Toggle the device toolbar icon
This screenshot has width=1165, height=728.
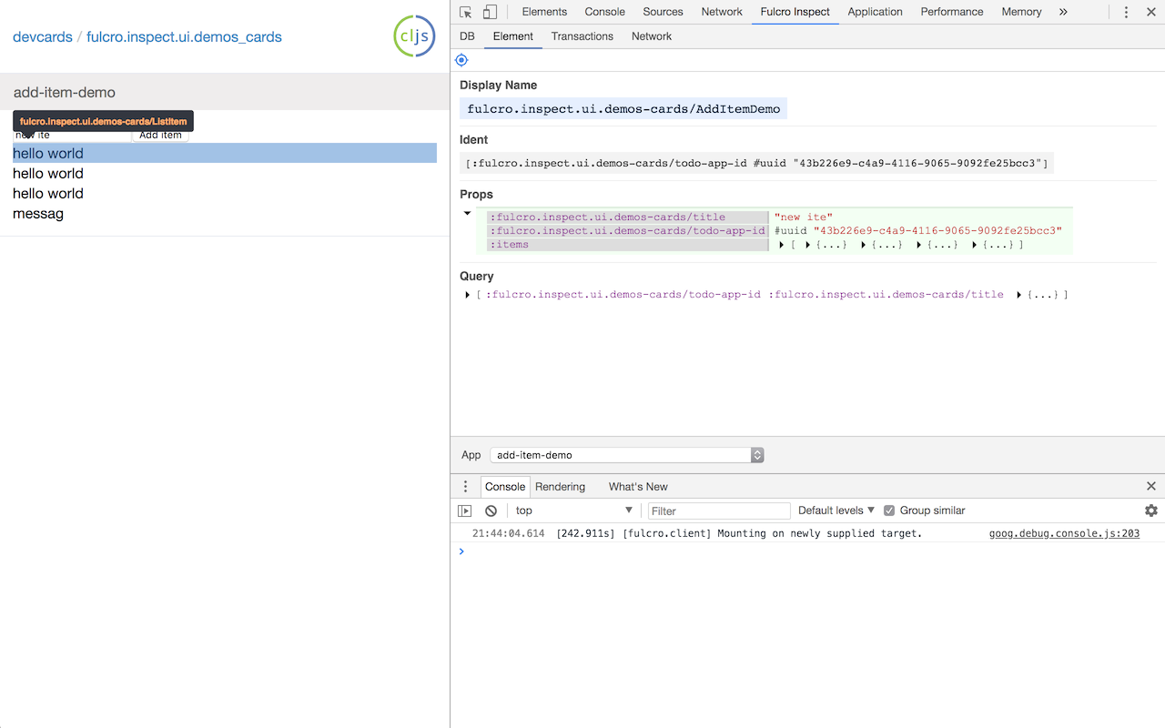[x=490, y=12]
